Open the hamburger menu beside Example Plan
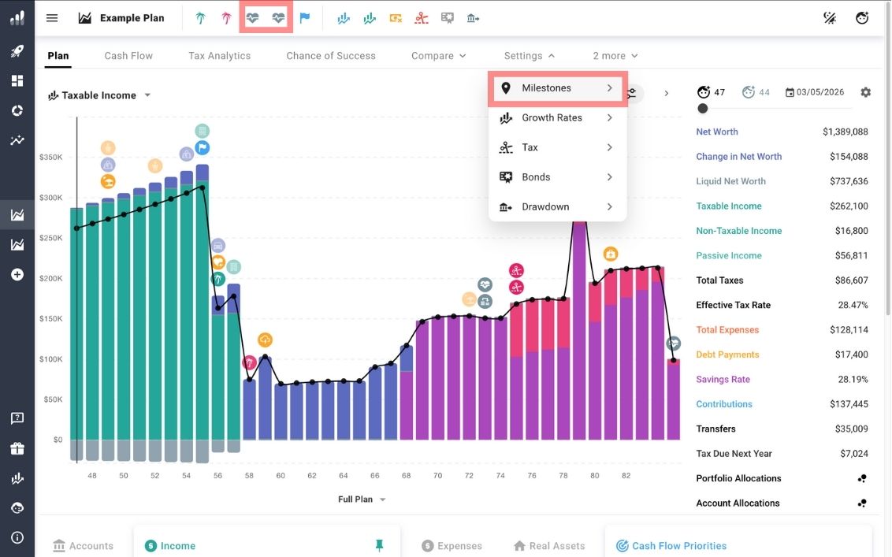Screen dimensions: 892x557 pos(52,18)
